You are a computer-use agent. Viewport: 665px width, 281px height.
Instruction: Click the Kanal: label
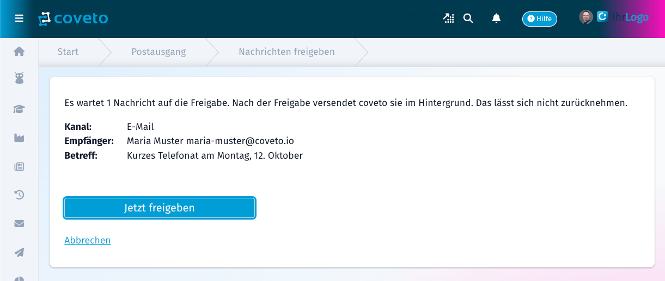[78, 127]
